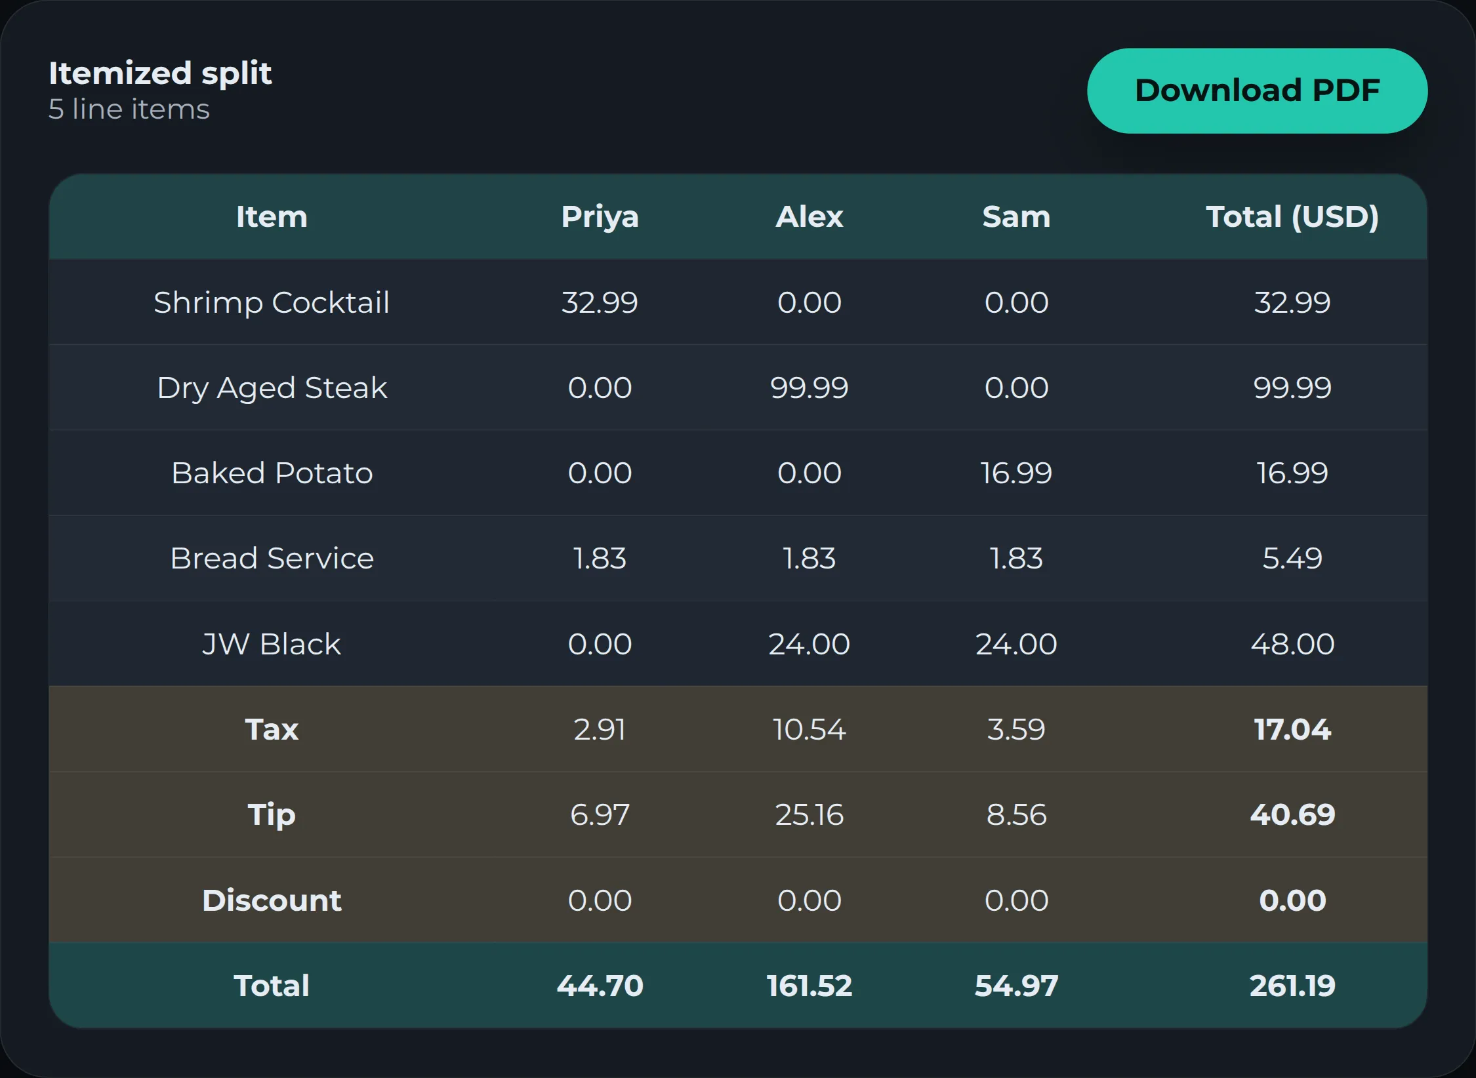Select the JW Black row label
The width and height of the screenshot is (1476, 1078).
tap(272, 644)
